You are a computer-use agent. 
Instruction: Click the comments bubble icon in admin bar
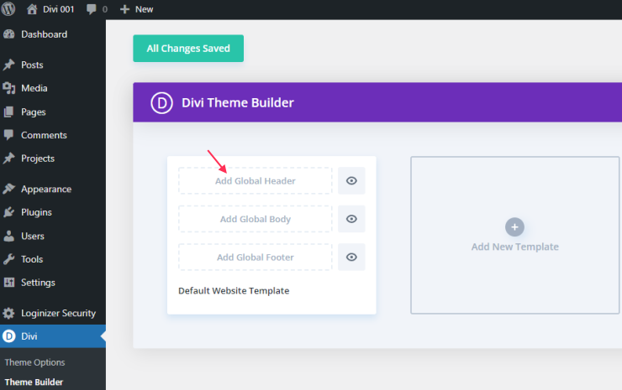point(92,9)
